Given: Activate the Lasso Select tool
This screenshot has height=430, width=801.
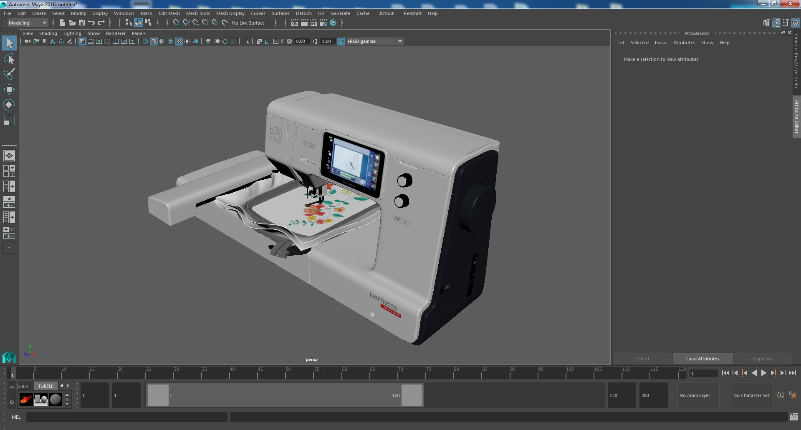Looking at the screenshot, I should [9, 59].
